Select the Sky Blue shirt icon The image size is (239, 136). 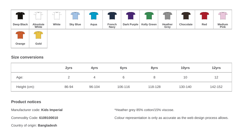(75, 16)
